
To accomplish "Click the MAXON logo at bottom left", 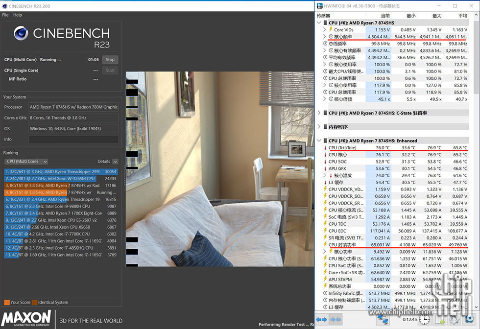I will pyautogui.click(x=26, y=318).
